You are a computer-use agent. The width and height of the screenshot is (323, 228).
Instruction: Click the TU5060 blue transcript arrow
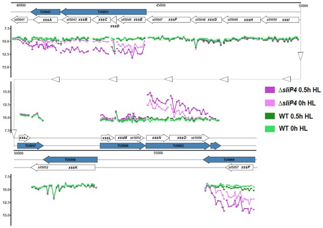(123, 146)
